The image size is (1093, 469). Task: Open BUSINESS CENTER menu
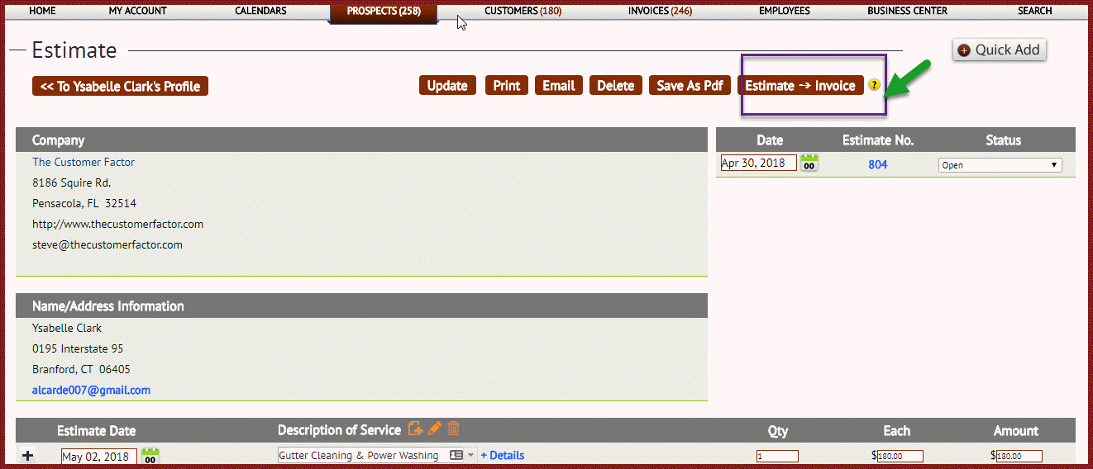[x=907, y=11]
